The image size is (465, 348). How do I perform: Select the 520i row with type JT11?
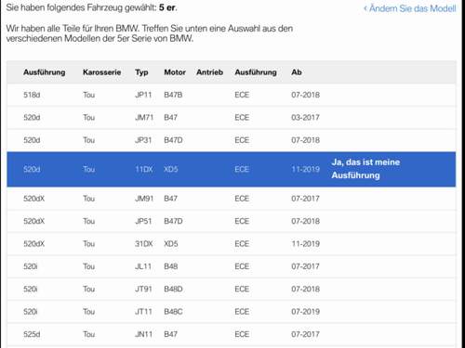click(232, 312)
